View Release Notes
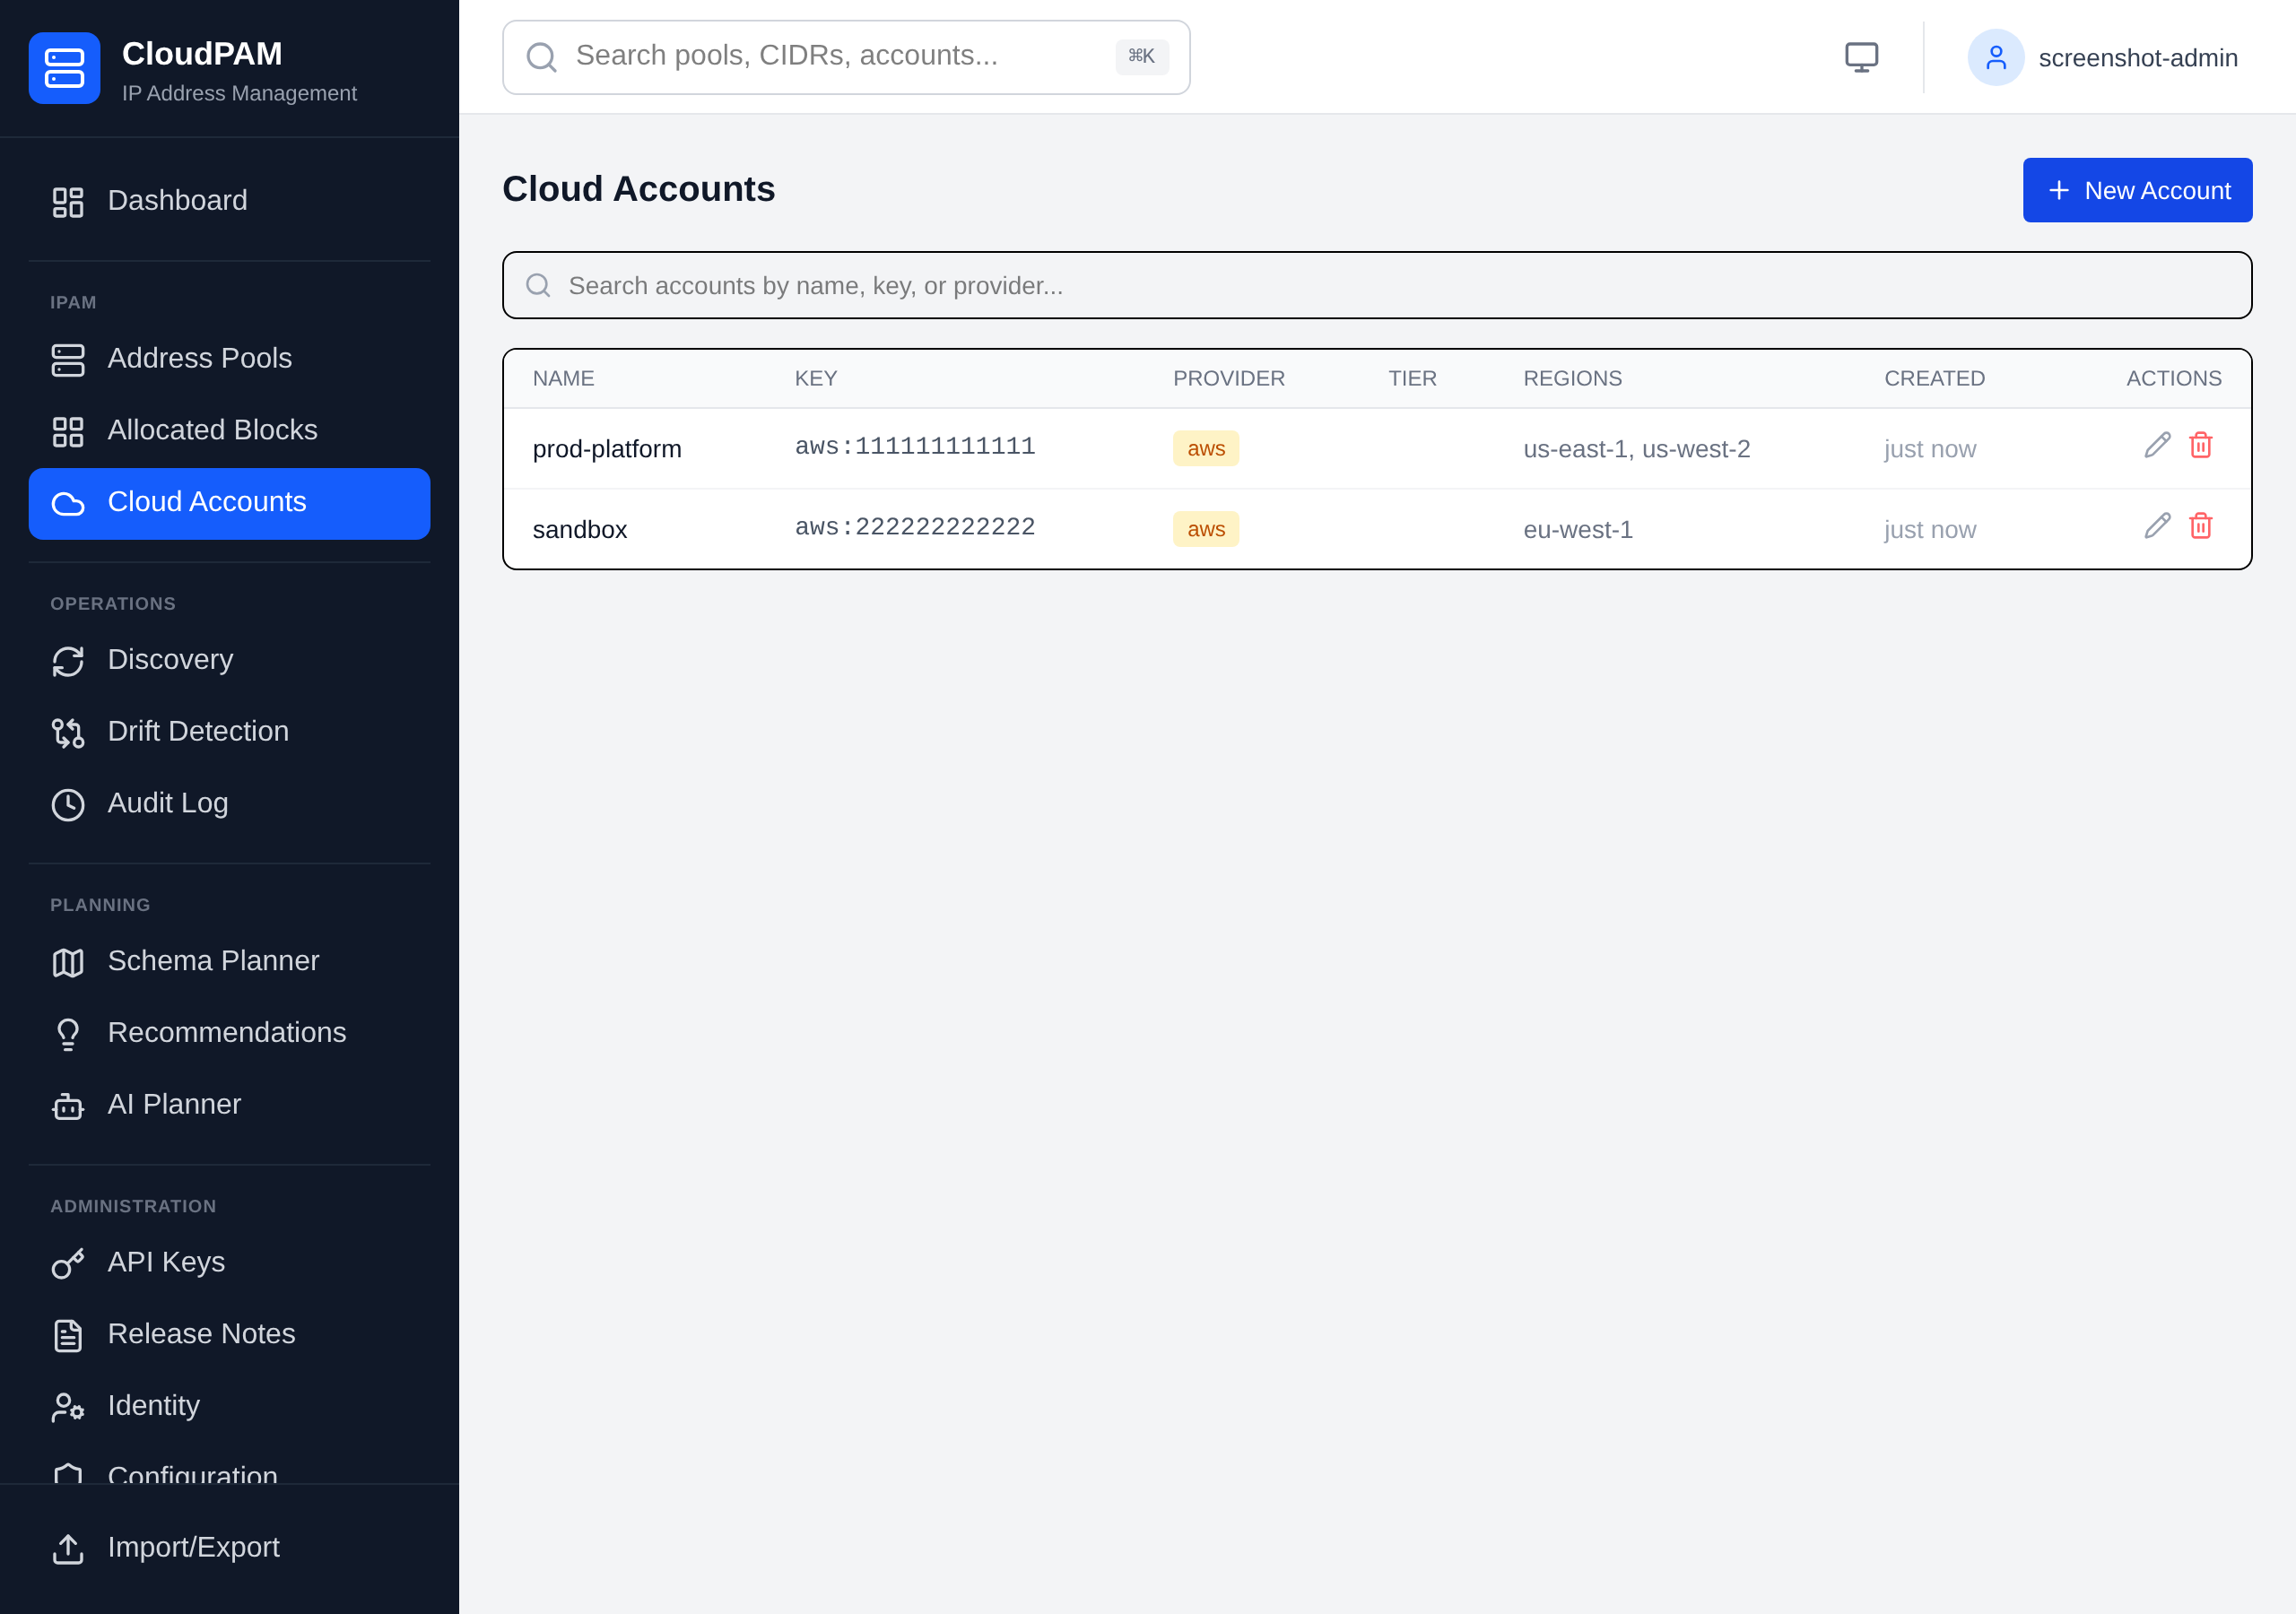This screenshot has width=2296, height=1614. pyautogui.click(x=229, y=1335)
